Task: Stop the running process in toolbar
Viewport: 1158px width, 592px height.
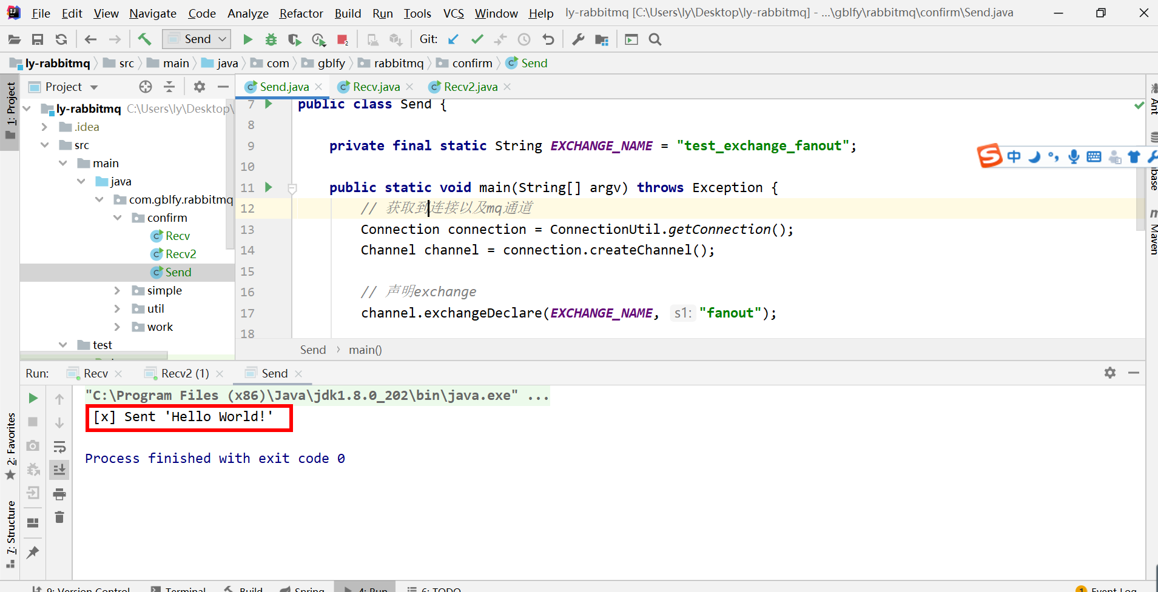Action: click(x=342, y=39)
